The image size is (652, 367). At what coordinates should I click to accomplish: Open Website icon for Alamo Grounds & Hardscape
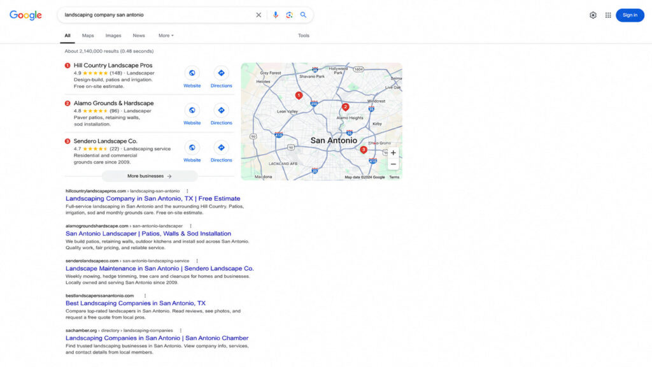pyautogui.click(x=192, y=111)
